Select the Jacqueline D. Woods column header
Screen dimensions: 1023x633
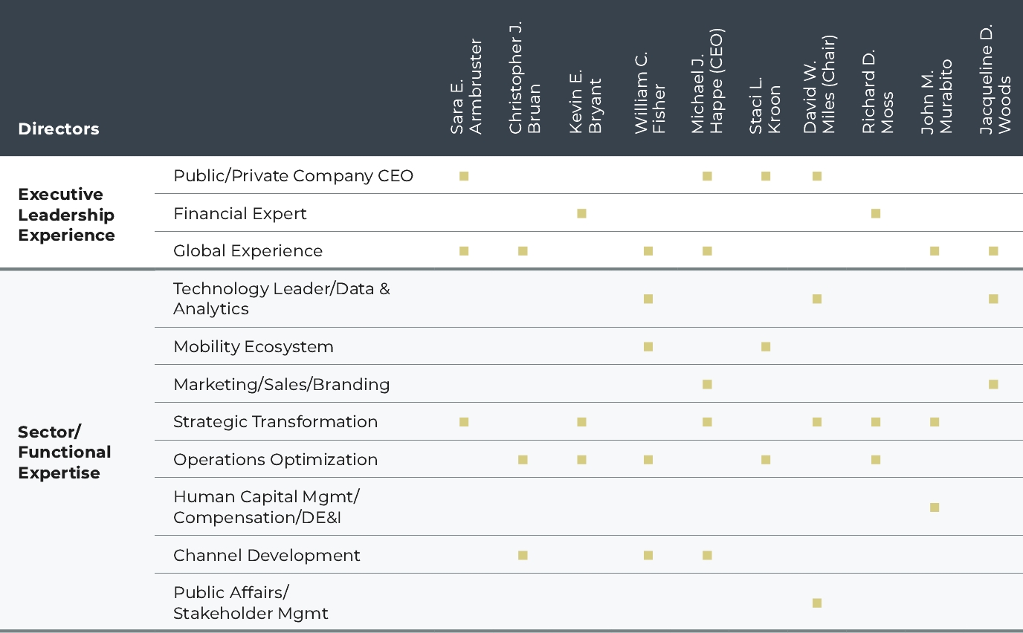[x=995, y=80]
